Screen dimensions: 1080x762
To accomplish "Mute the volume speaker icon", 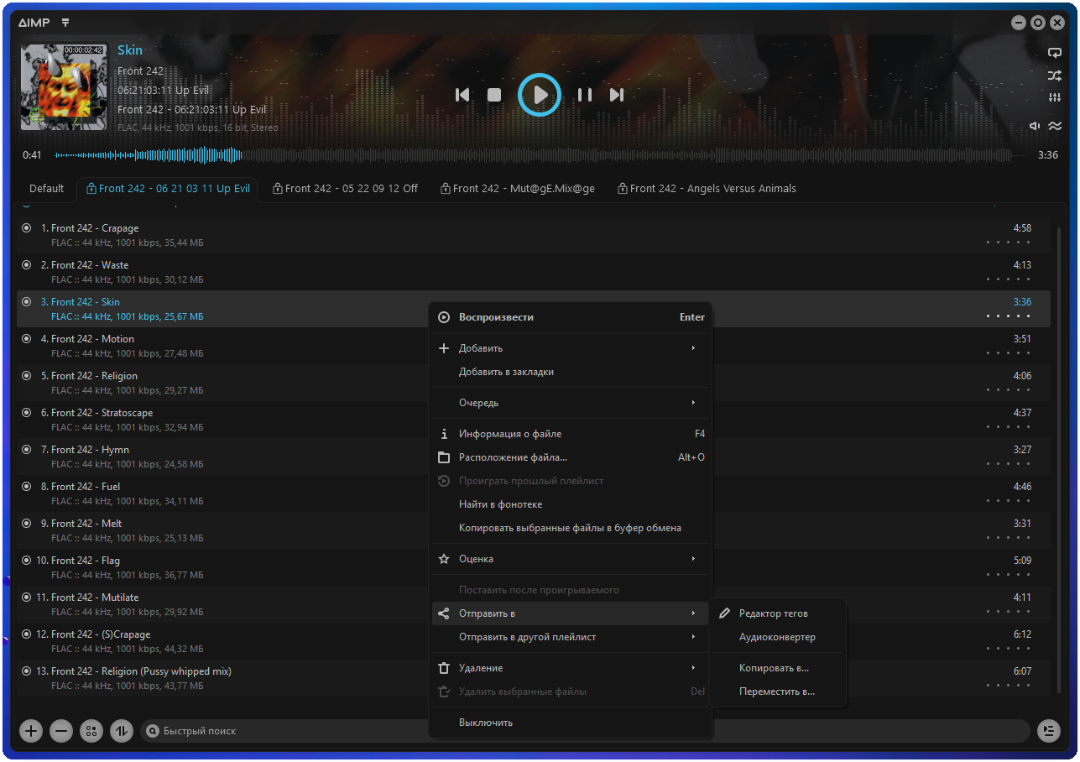I will 1036,126.
